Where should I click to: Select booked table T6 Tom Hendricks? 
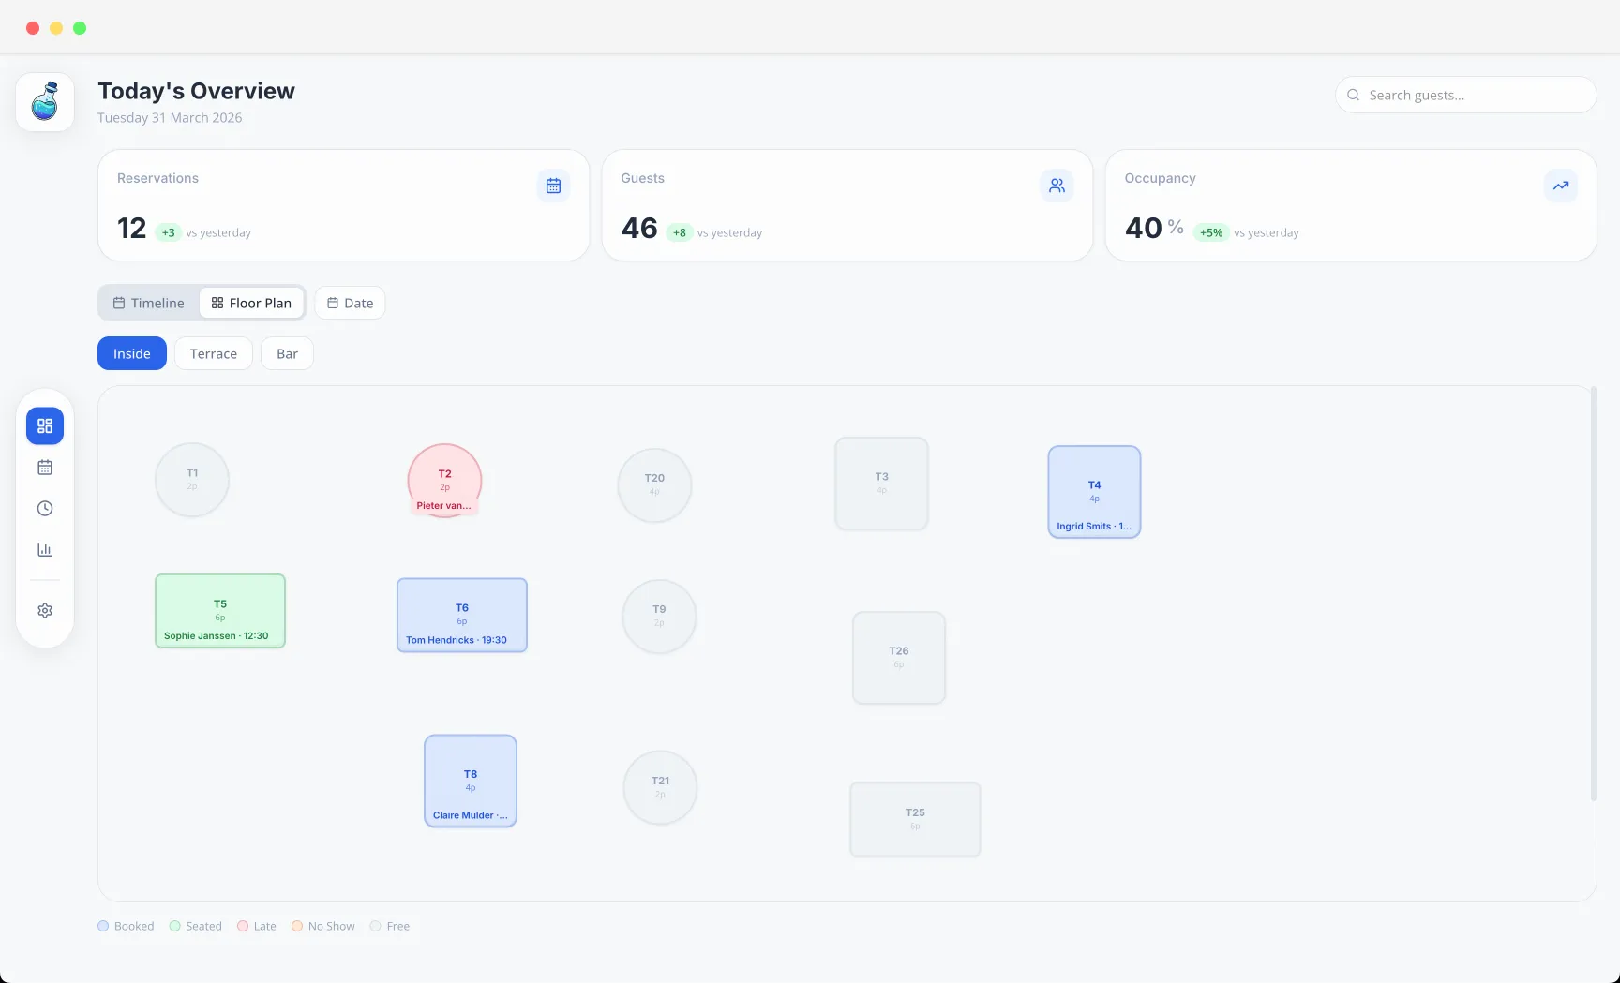pyautogui.click(x=462, y=615)
